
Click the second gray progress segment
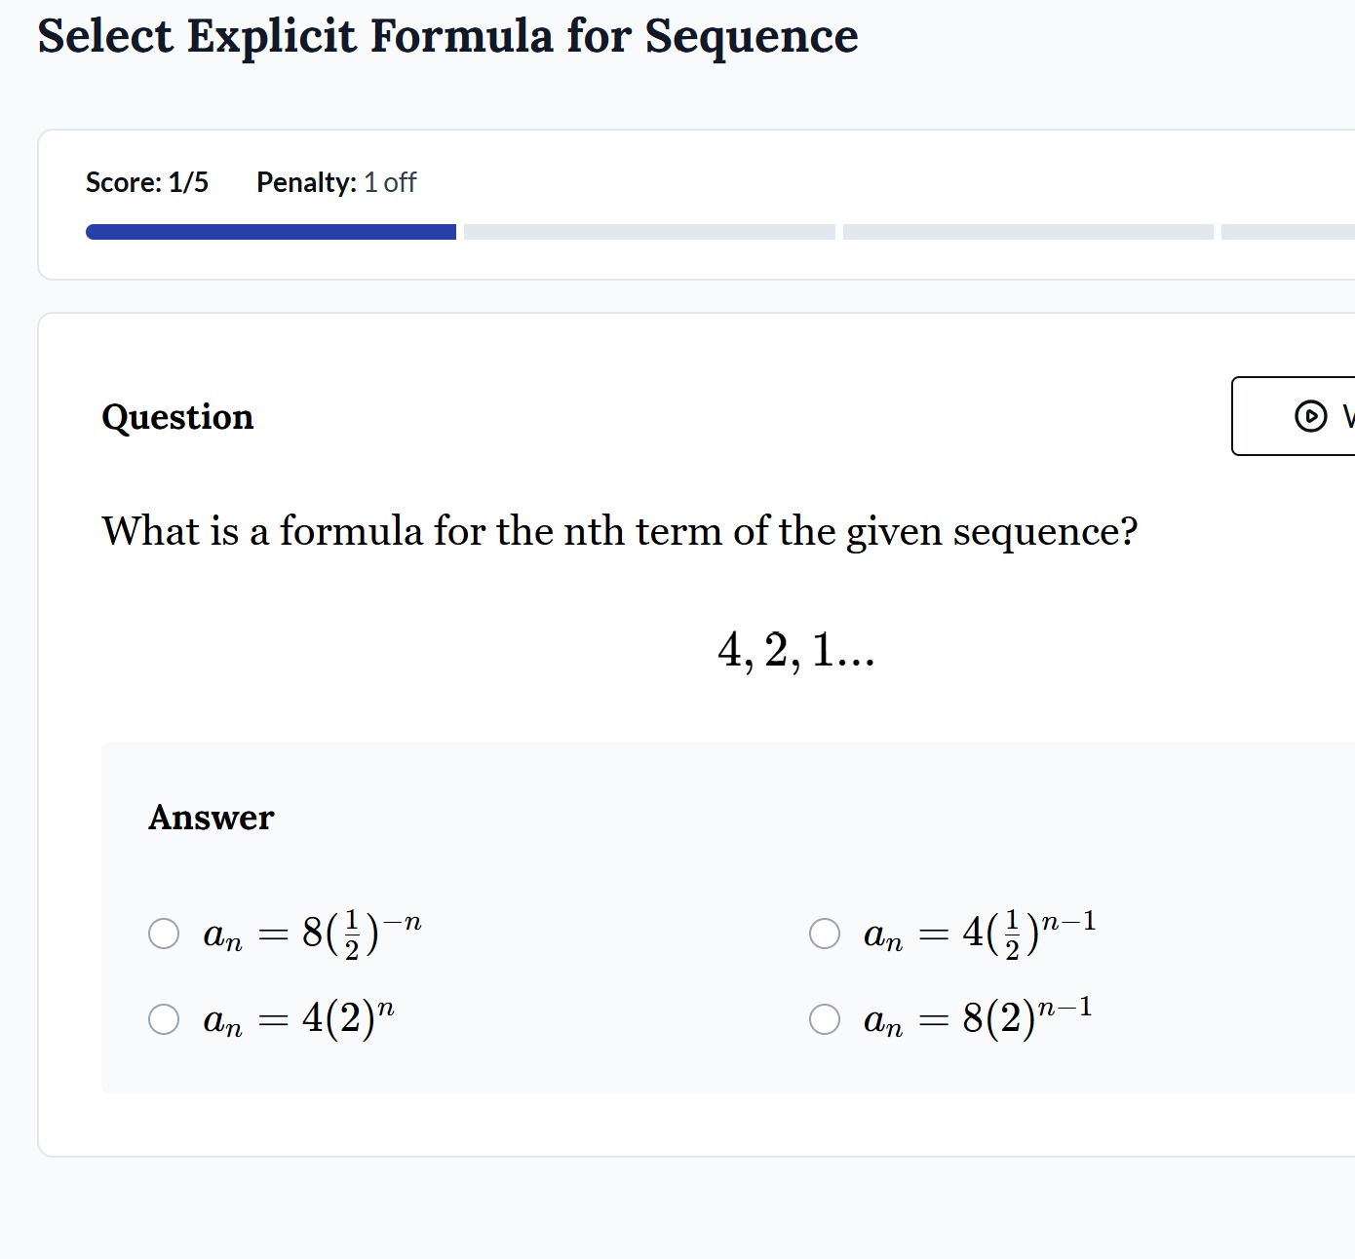click(649, 232)
